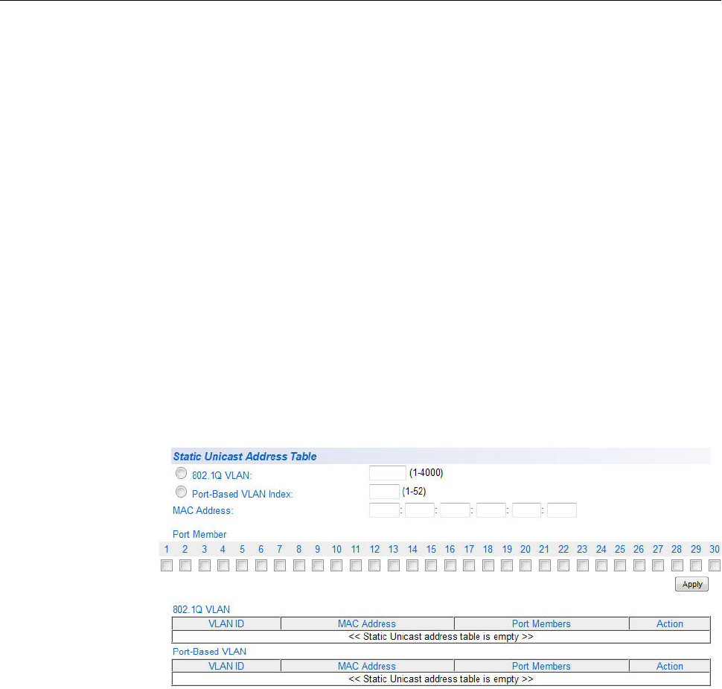Check port member 22 checkbox
Image resolution: width=722 pixels, height=689 pixels.
pyautogui.click(x=563, y=565)
